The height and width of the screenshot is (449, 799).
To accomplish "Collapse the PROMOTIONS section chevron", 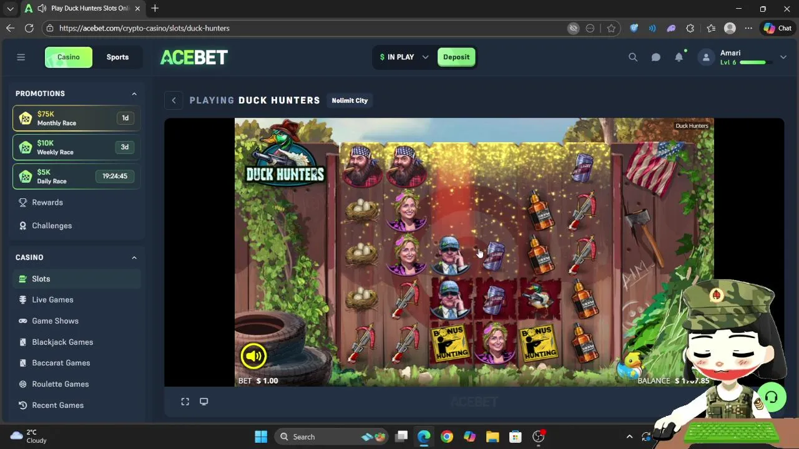I will pos(134,94).
